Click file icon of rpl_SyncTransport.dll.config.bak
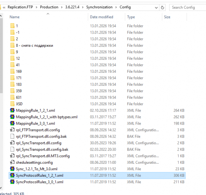 click(12, 149)
